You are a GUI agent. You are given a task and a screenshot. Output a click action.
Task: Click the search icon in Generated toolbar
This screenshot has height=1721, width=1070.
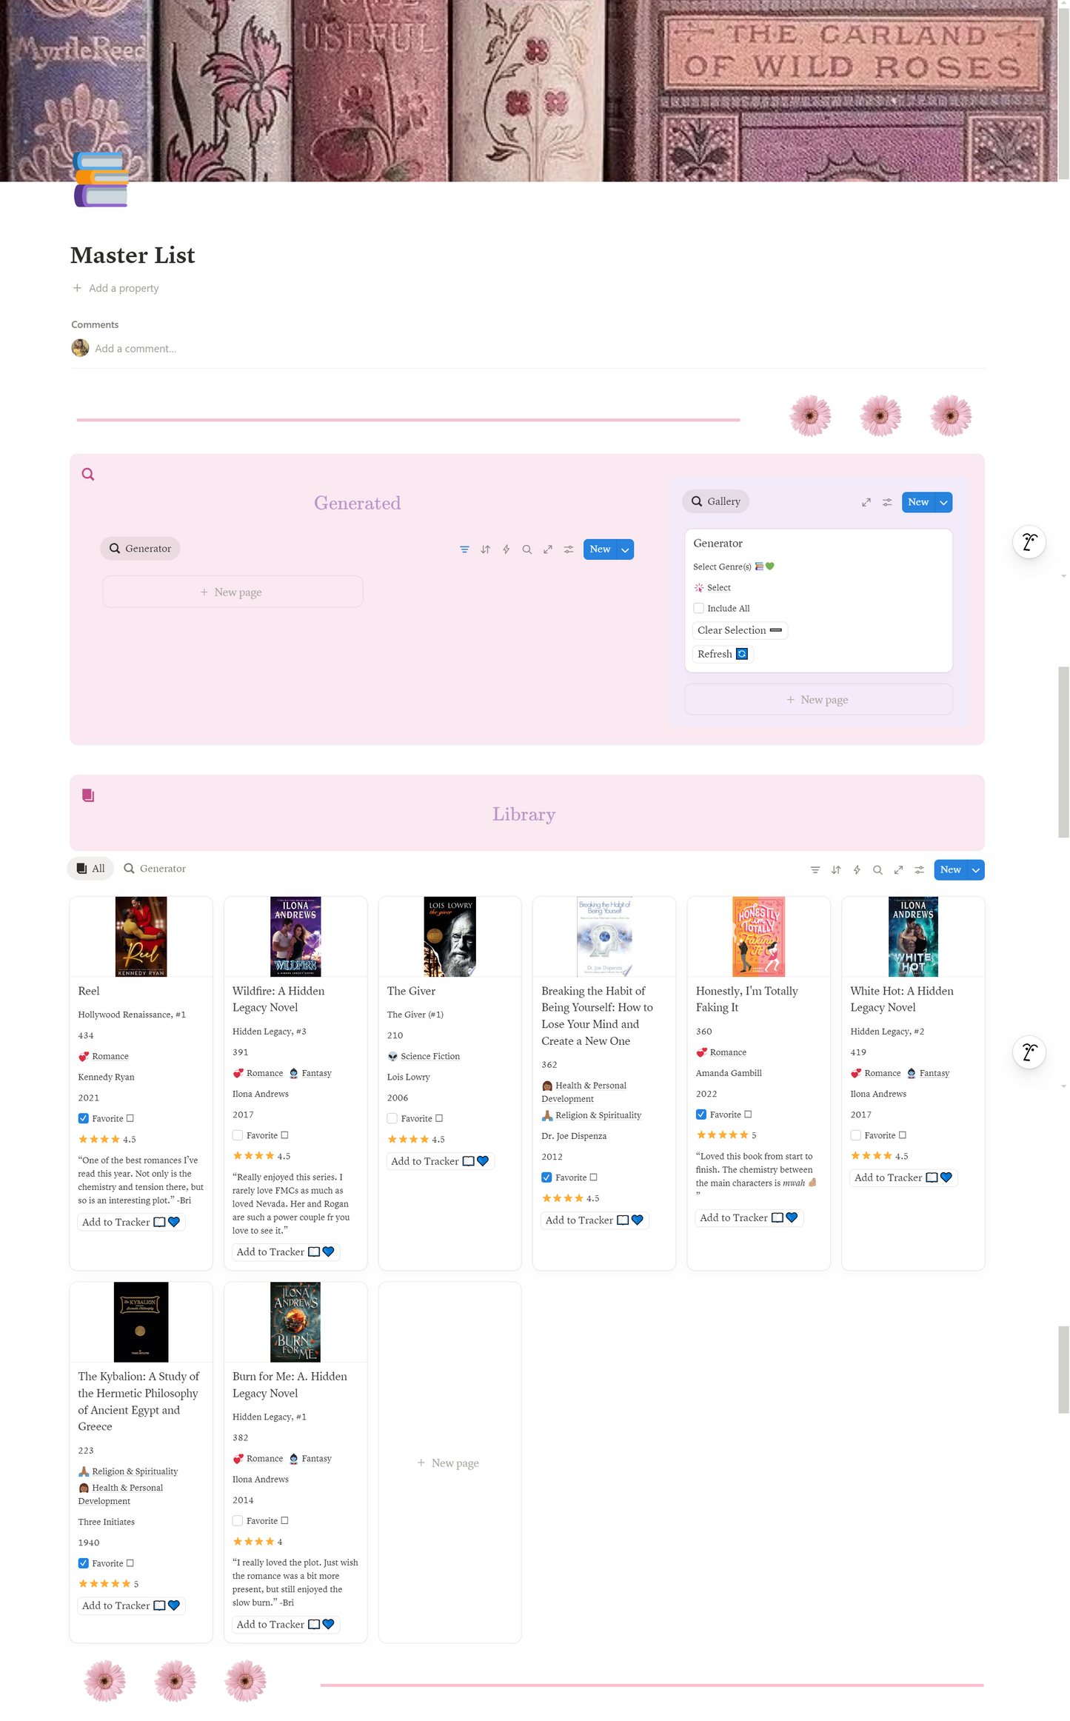coord(526,549)
